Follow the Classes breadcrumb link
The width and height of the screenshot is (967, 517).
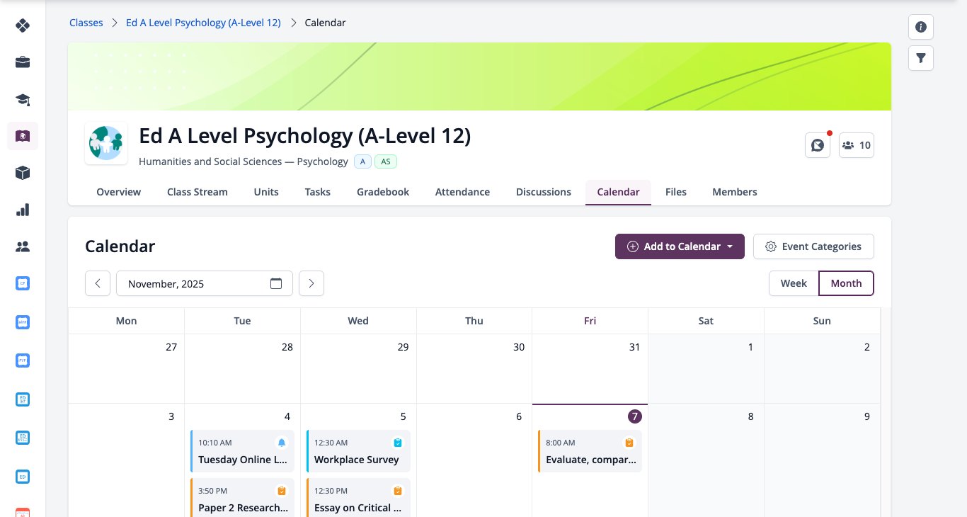click(x=86, y=23)
